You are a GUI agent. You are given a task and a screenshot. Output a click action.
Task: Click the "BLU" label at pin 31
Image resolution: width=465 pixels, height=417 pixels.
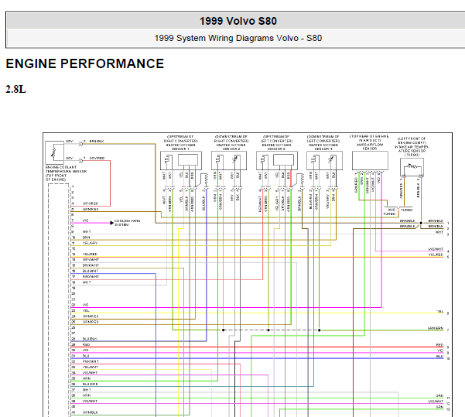click(x=86, y=356)
